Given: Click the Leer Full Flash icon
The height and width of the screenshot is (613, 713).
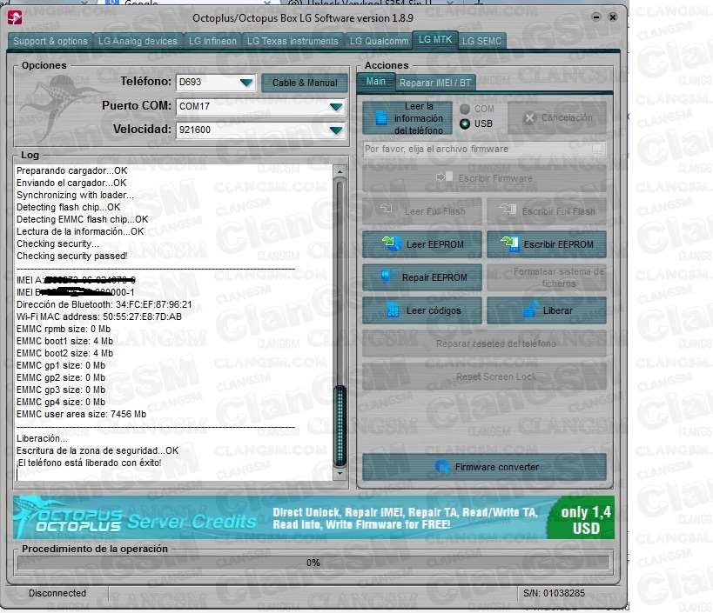Looking at the screenshot, I should point(387,209).
